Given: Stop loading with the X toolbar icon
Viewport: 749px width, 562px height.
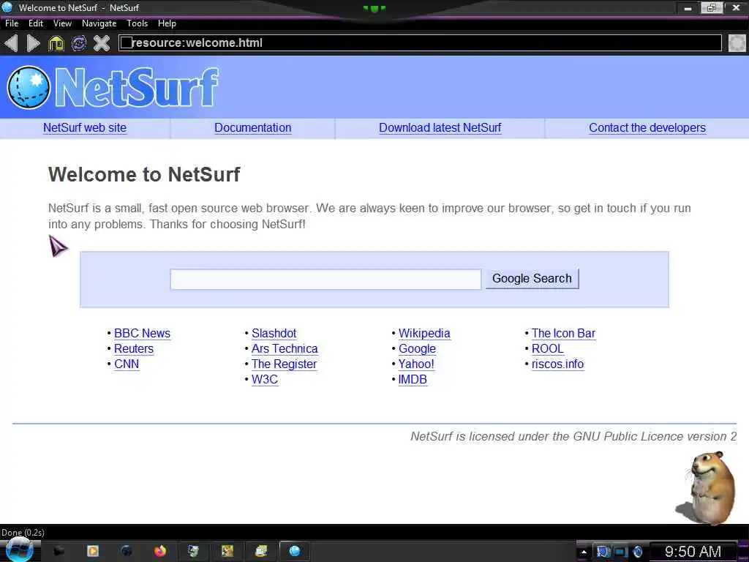Looking at the screenshot, I should 101,43.
